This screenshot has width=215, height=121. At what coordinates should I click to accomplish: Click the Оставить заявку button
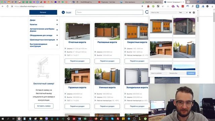(44, 106)
